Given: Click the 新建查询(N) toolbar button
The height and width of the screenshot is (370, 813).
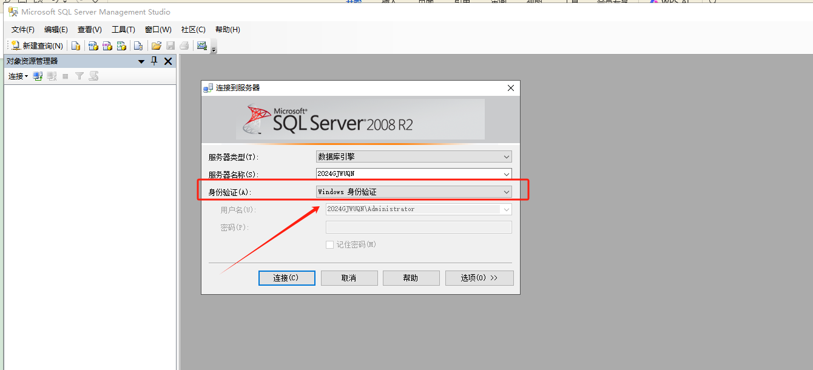Looking at the screenshot, I should point(38,45).
